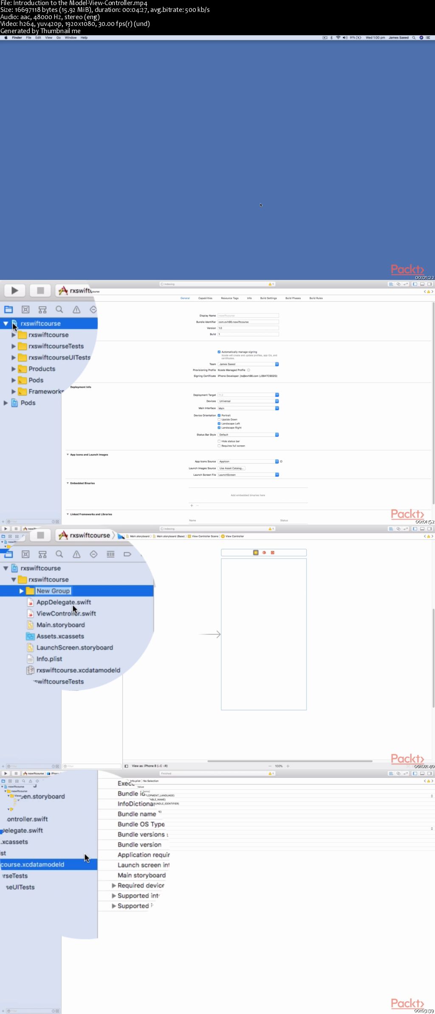The image size is (435, 1014).
Task: Click the vertical scrollbar in the project settings frame
Action: pyautogui.click(x=433, y=403)
